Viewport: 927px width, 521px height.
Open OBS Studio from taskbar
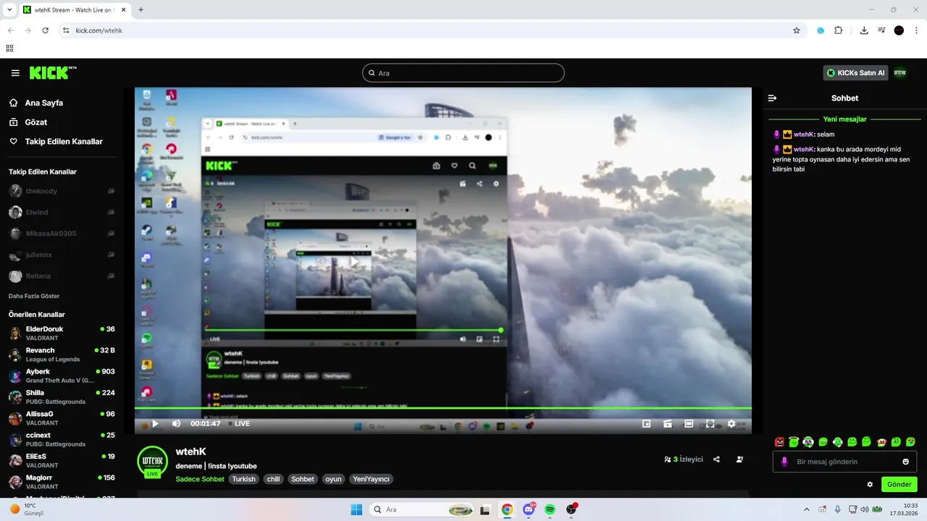[x=571, y=509]
